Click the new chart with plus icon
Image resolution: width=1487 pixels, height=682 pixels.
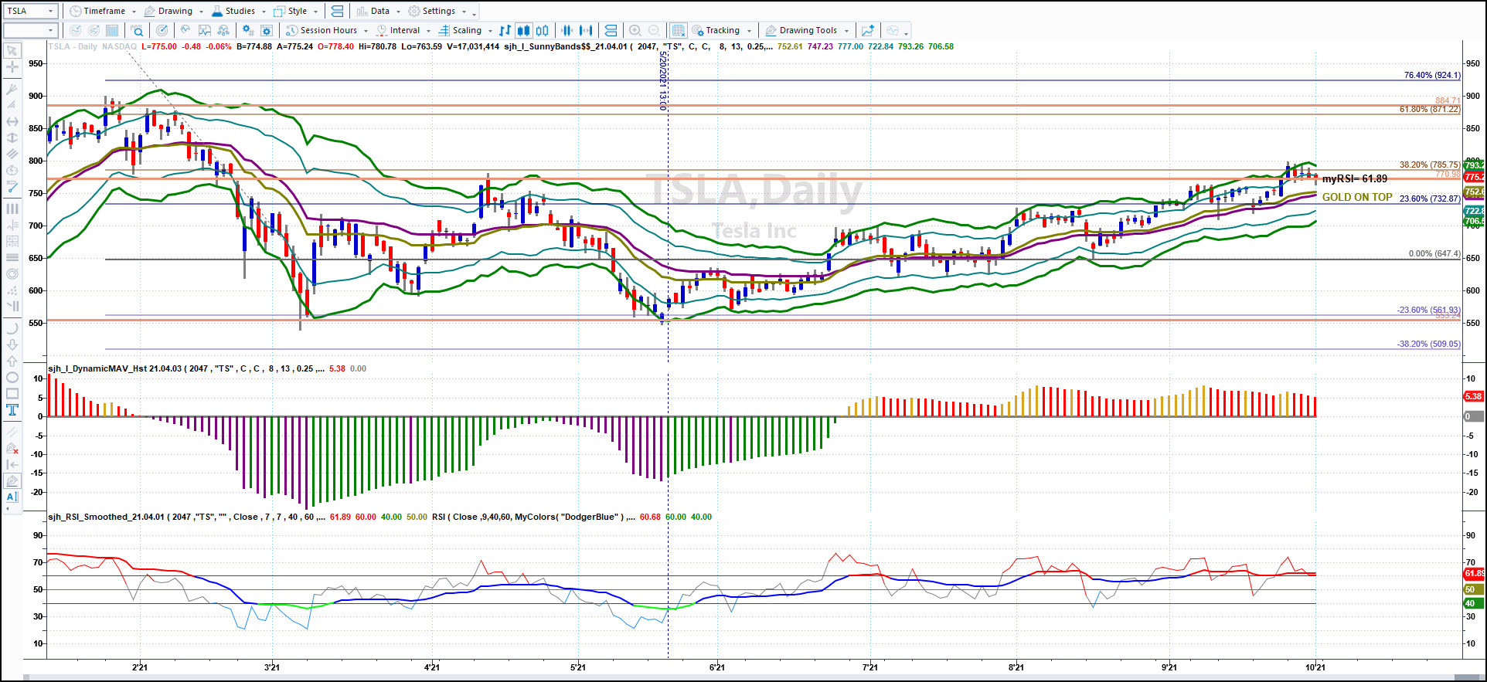(868, 30)
